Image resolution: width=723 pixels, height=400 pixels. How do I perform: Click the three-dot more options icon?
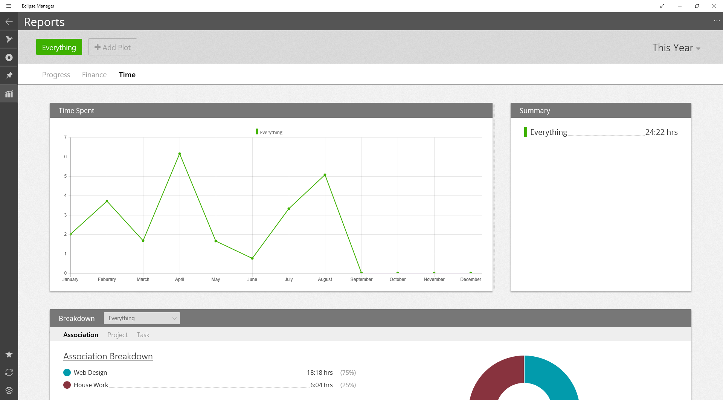point(717,21)
